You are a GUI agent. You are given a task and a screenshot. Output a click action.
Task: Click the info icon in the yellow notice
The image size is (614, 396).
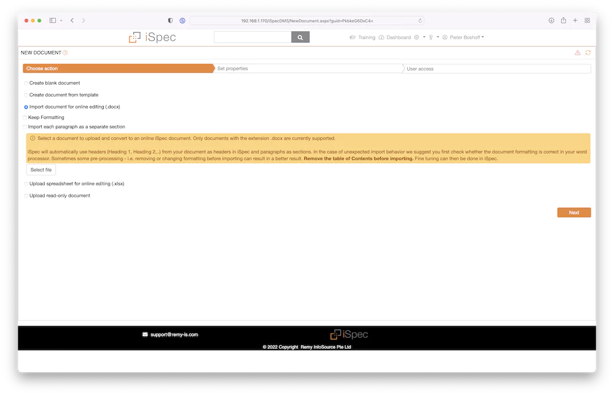click(x=33, y=138)
